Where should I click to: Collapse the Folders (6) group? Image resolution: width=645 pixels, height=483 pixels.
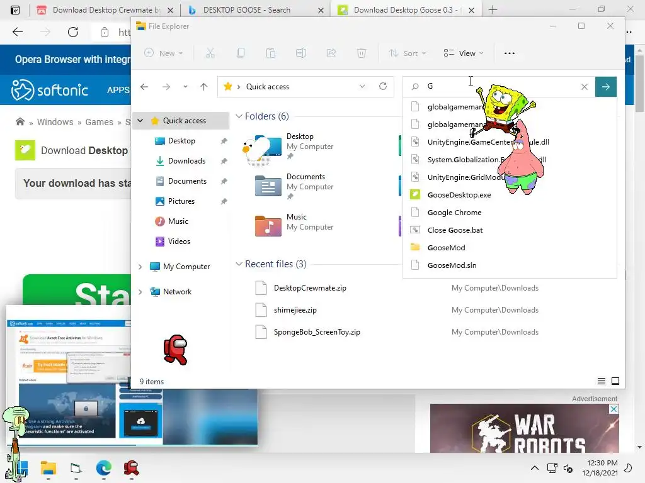pyautogui.click(x=239, y=116)
